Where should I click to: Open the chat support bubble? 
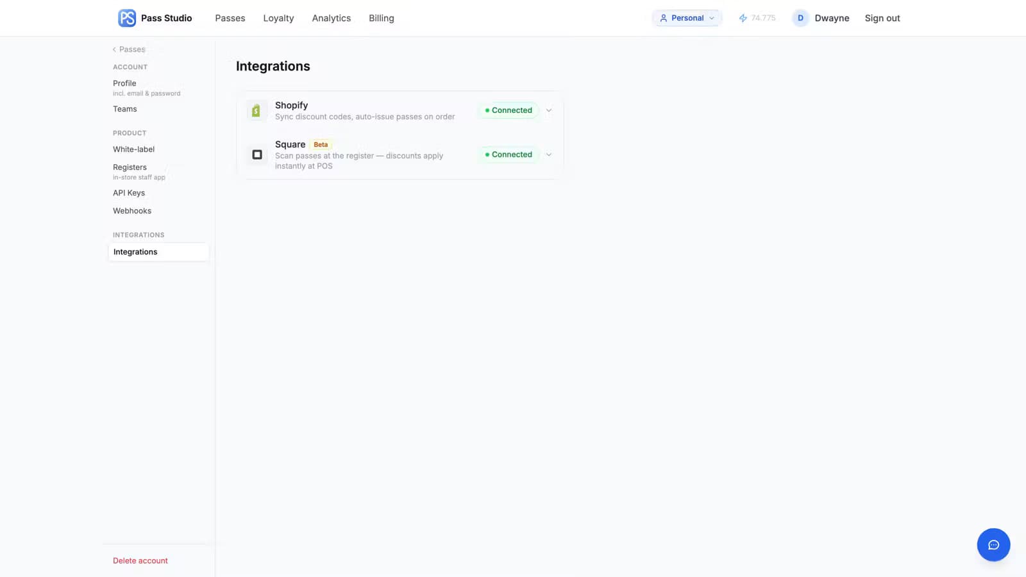pos(993,545)
